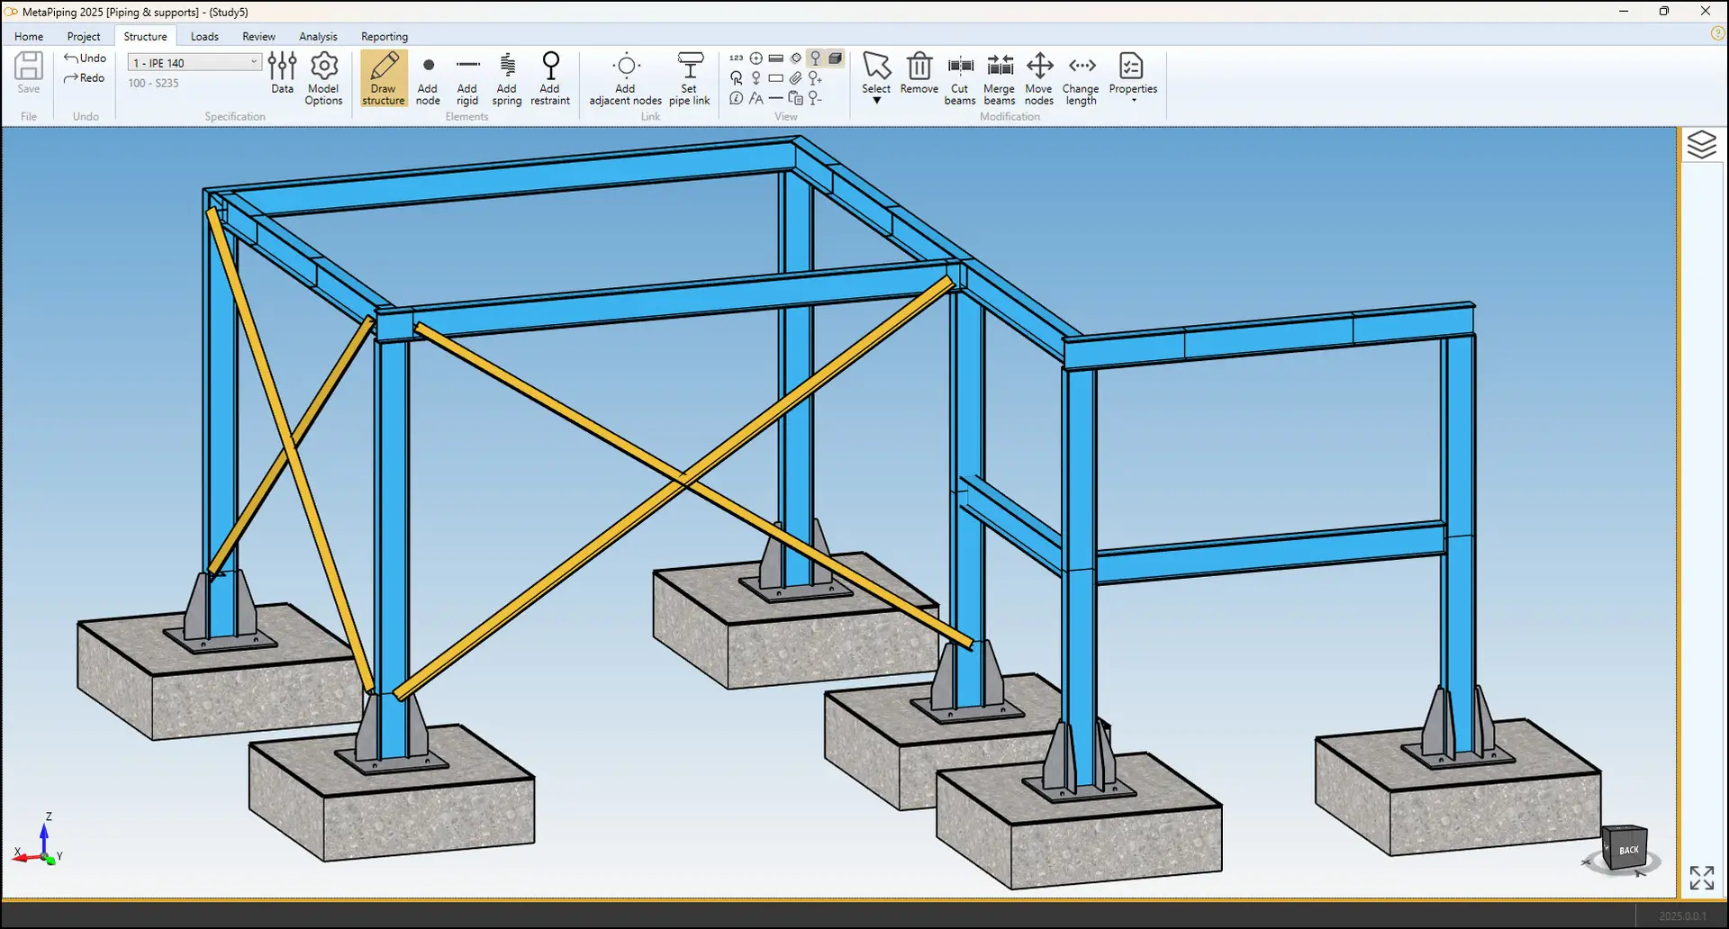Select the Add node tool
Image resolution: width=1729 pixels, height=929 pixels.
428,78
